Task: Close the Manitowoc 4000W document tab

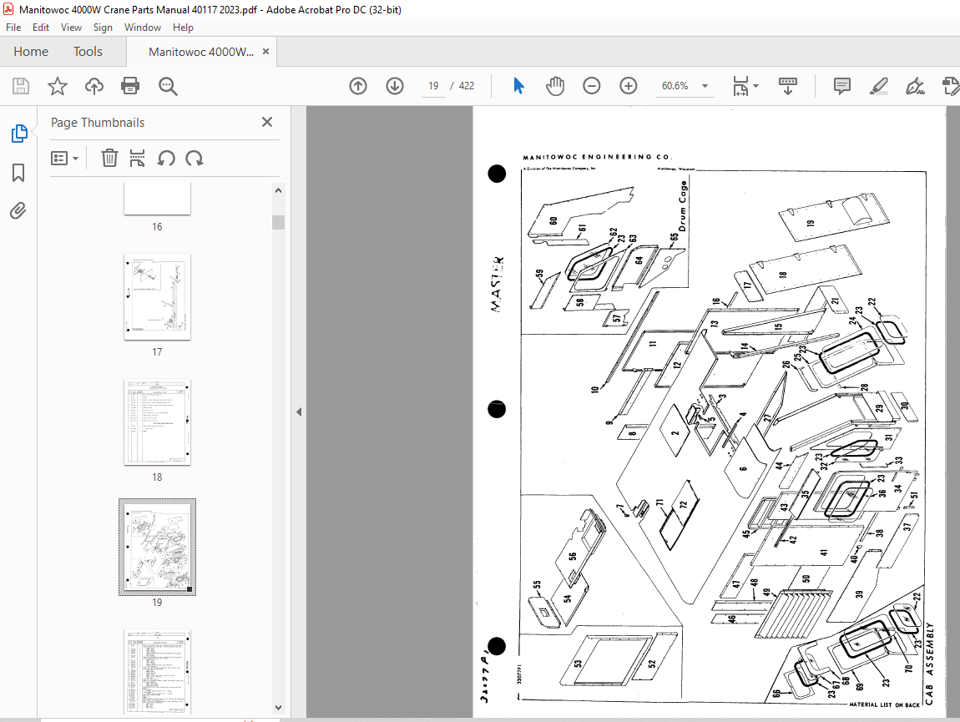Action: click(x=265, y=52)
